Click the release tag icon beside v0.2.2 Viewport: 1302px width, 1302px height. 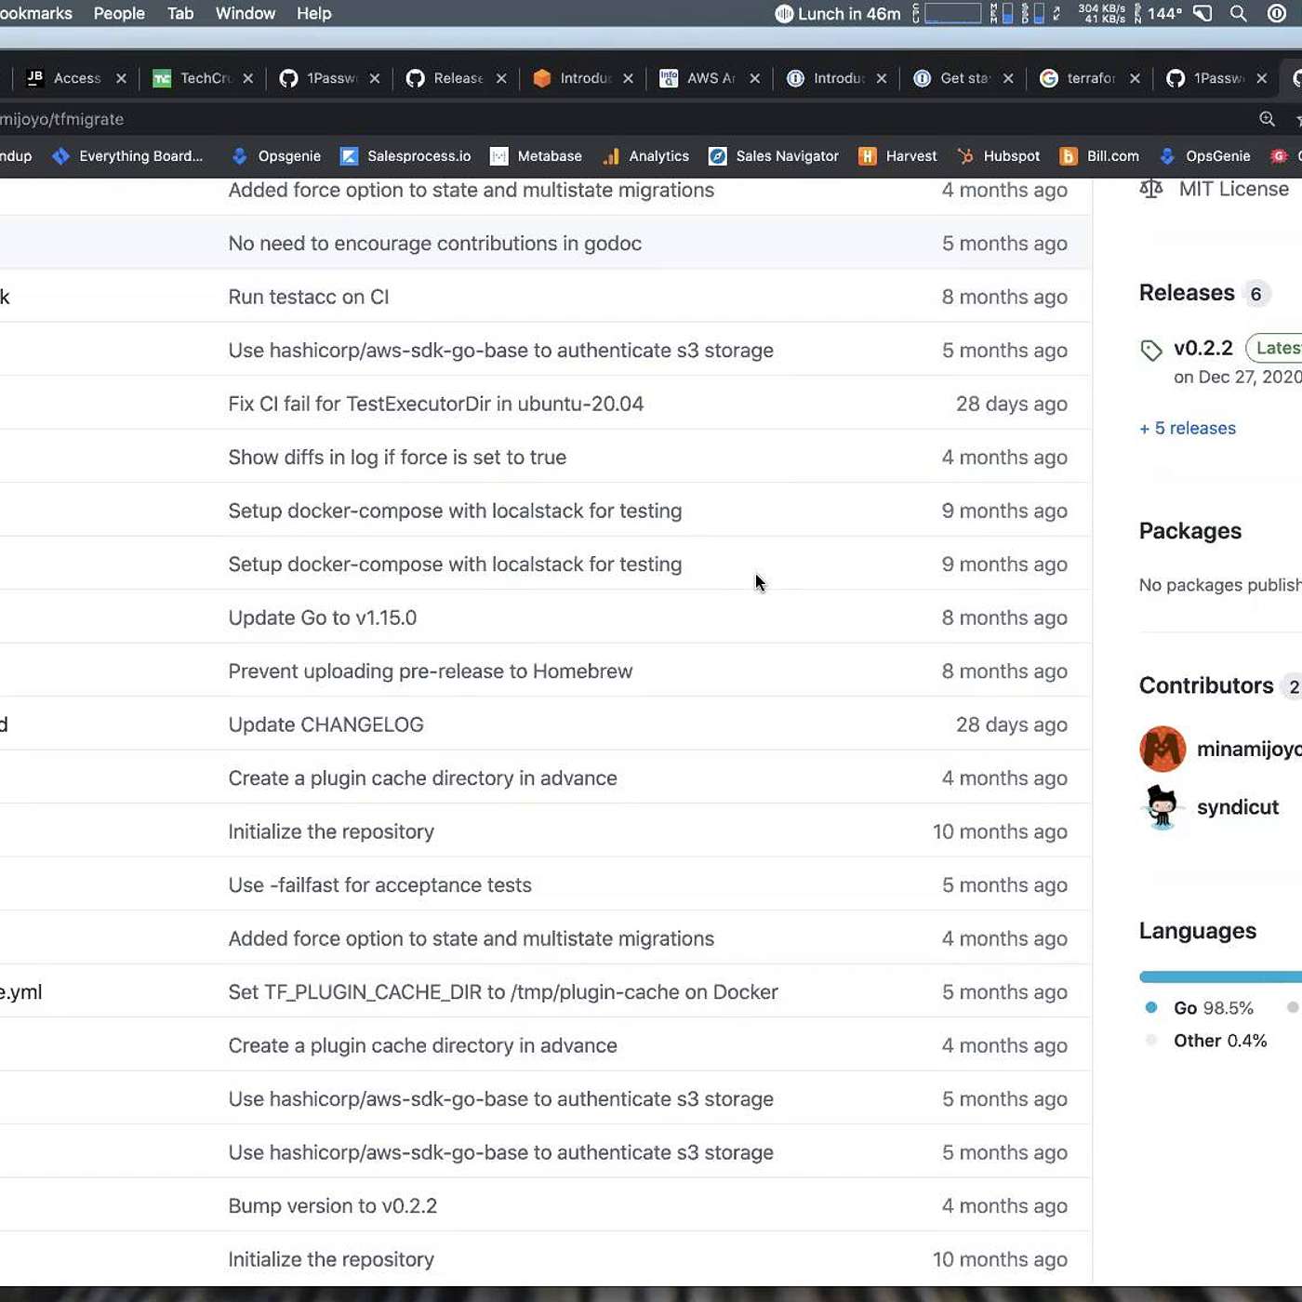[x=1151, y=350]
